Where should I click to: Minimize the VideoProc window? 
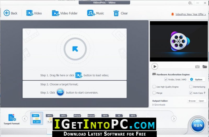[x=198, y=3]
